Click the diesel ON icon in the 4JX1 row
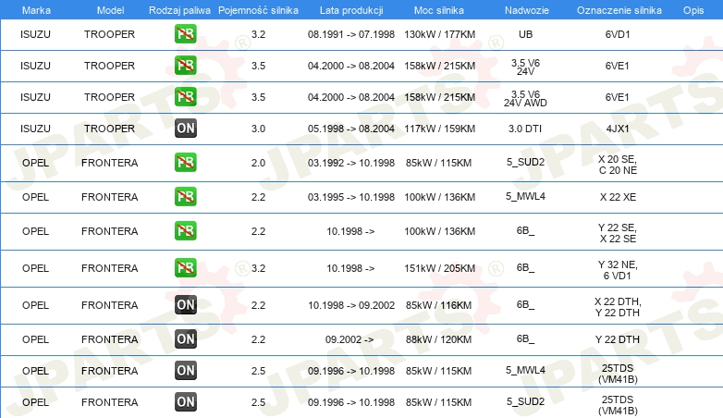 click(185, 129)
